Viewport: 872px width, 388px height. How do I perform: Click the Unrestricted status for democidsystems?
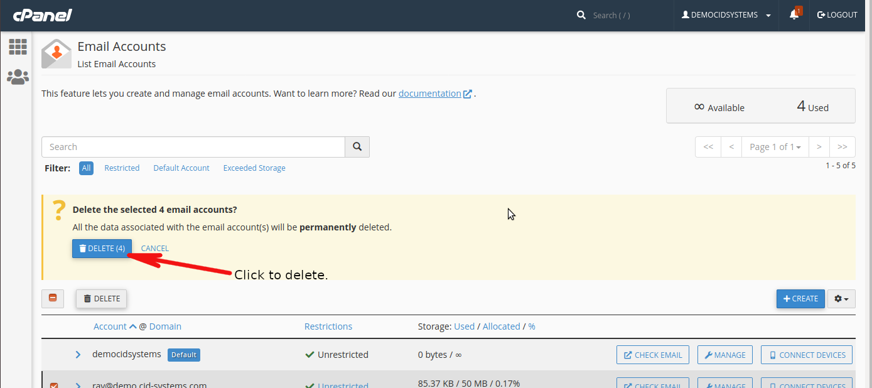(x=336, y=355)
